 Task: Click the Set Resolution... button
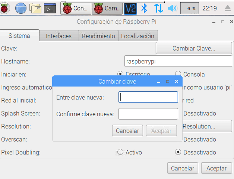click(x=207, y=126)
